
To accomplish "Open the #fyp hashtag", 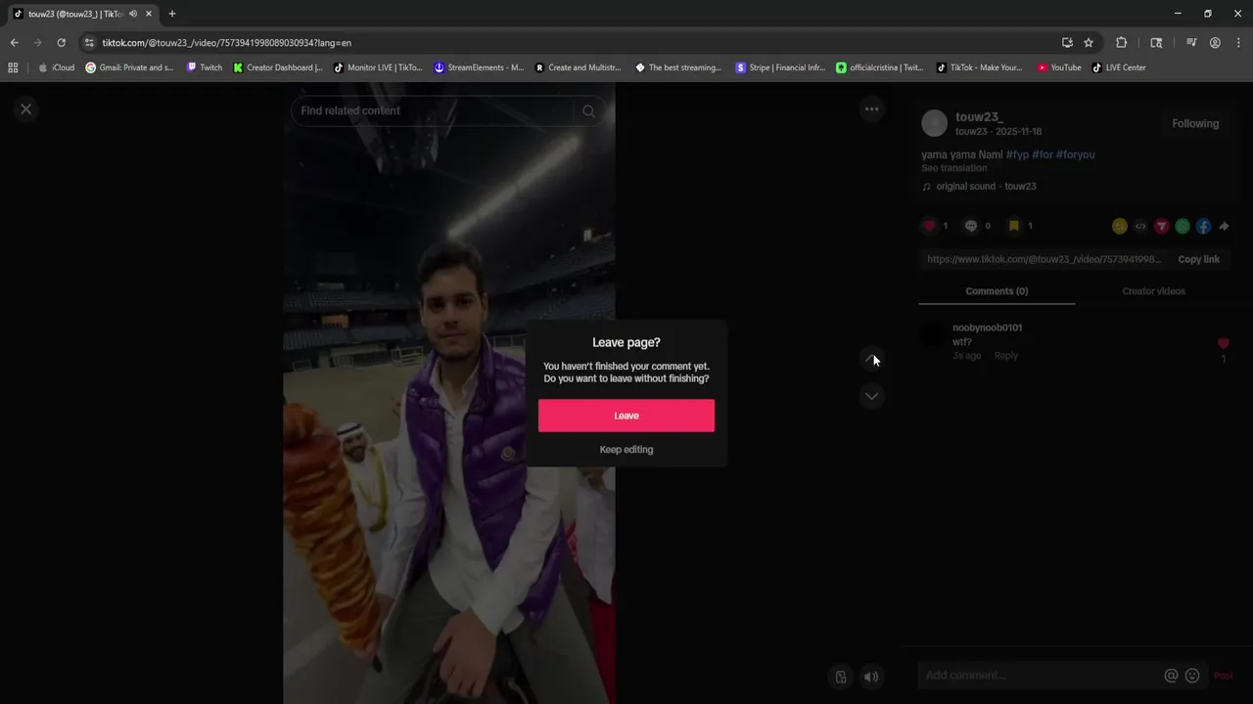I will [1017, 154].
